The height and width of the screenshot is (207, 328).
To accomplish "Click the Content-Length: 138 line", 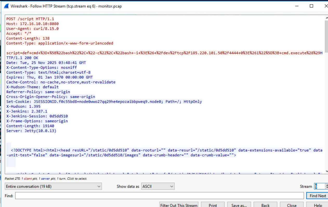I will [x=28, y=38].
